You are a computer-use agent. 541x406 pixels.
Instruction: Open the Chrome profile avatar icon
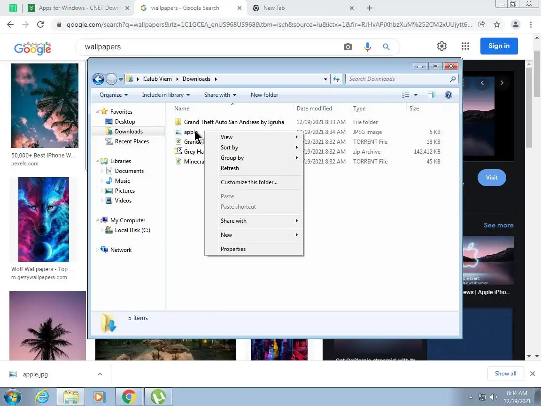516,24
